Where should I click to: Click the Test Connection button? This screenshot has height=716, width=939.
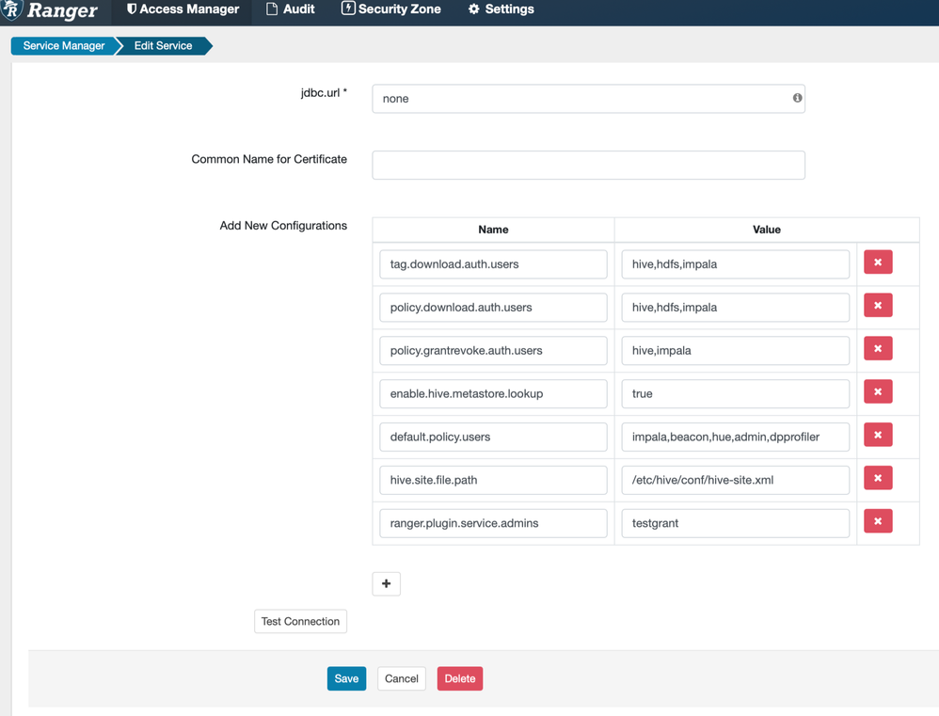(x=301, y=621)
